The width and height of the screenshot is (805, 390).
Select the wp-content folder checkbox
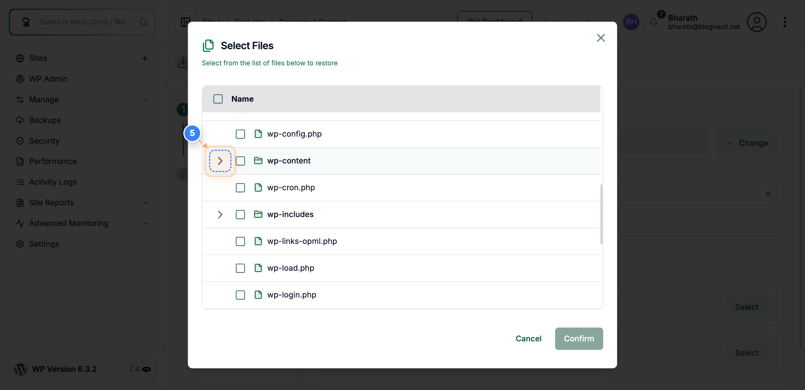click(x=240, y=161)
